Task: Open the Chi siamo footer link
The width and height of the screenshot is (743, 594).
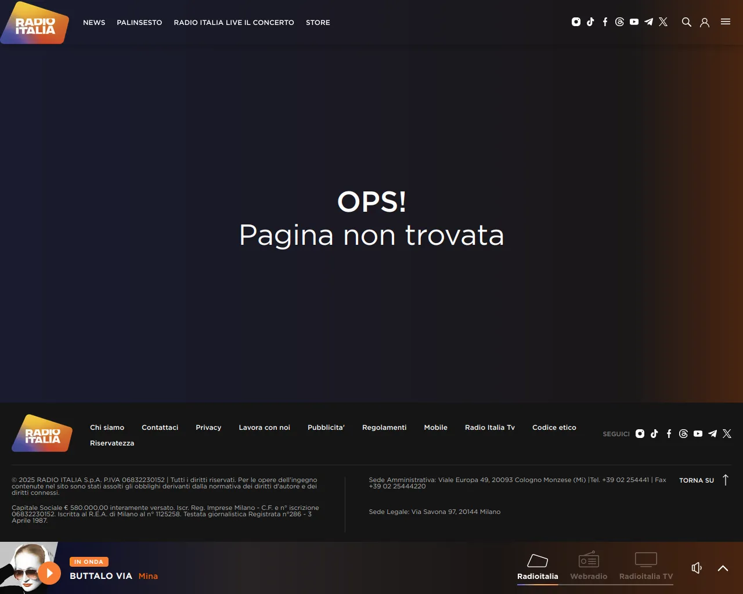Action: (x=107, y=428)
